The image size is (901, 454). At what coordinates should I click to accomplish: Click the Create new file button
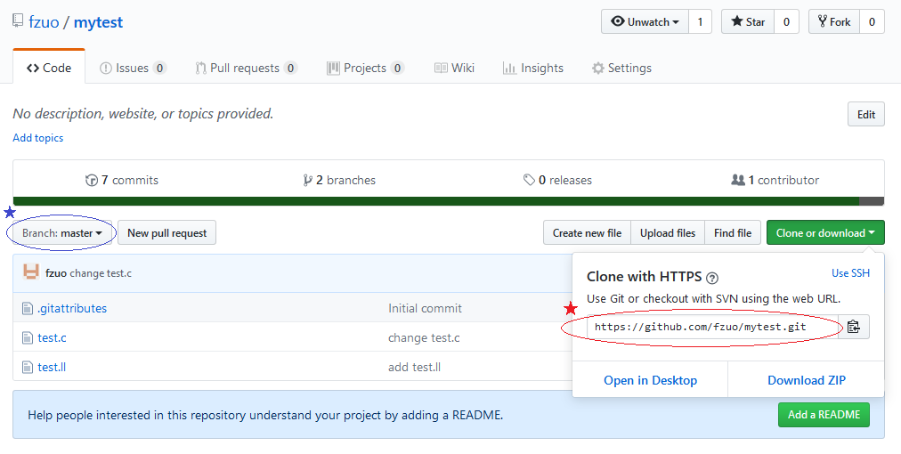(x=588, y=232)
